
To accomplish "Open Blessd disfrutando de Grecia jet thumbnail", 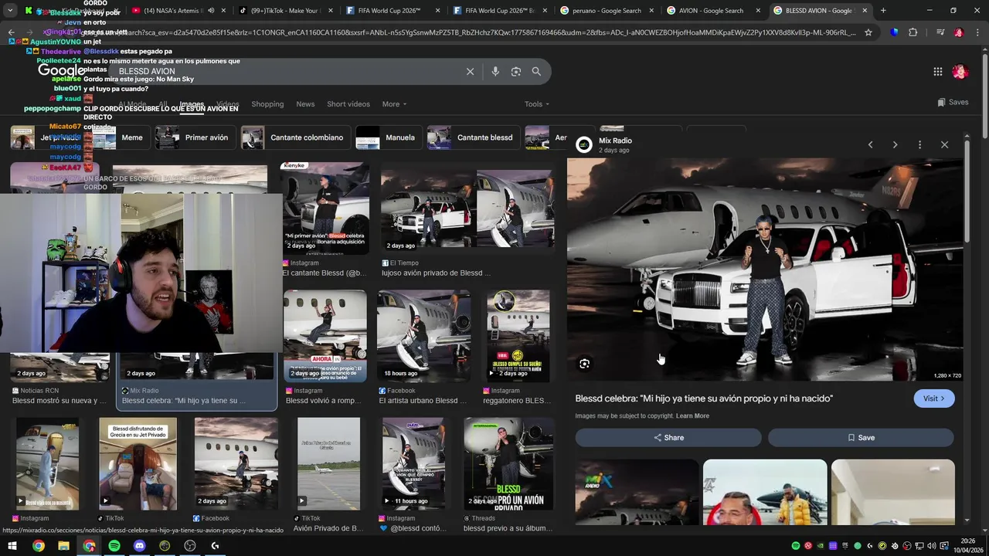I will (x=138, y=463).
